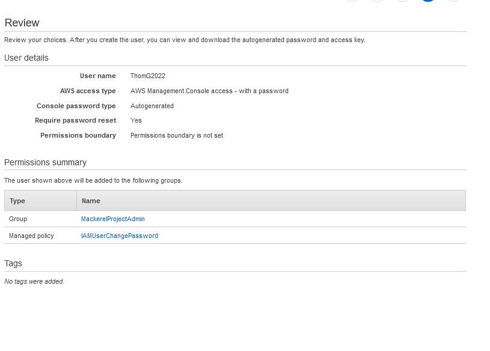Select the Permissions summary section heading
This screenshot has height=351, width=490.
coord(45,163)
